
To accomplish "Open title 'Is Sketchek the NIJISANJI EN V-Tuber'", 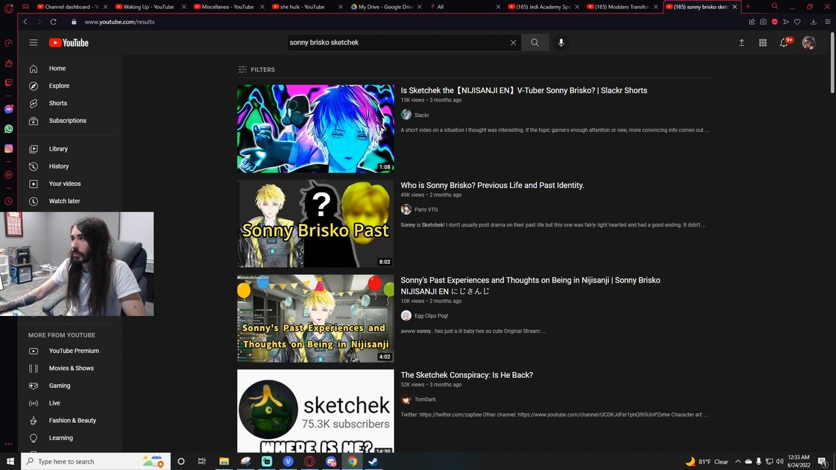I will click(x=524, y=91).
